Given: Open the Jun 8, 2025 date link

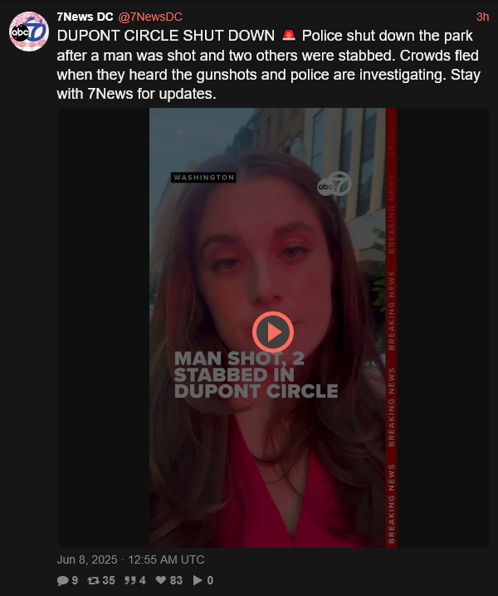Looking at the screenshot, I should pos(130,559).
